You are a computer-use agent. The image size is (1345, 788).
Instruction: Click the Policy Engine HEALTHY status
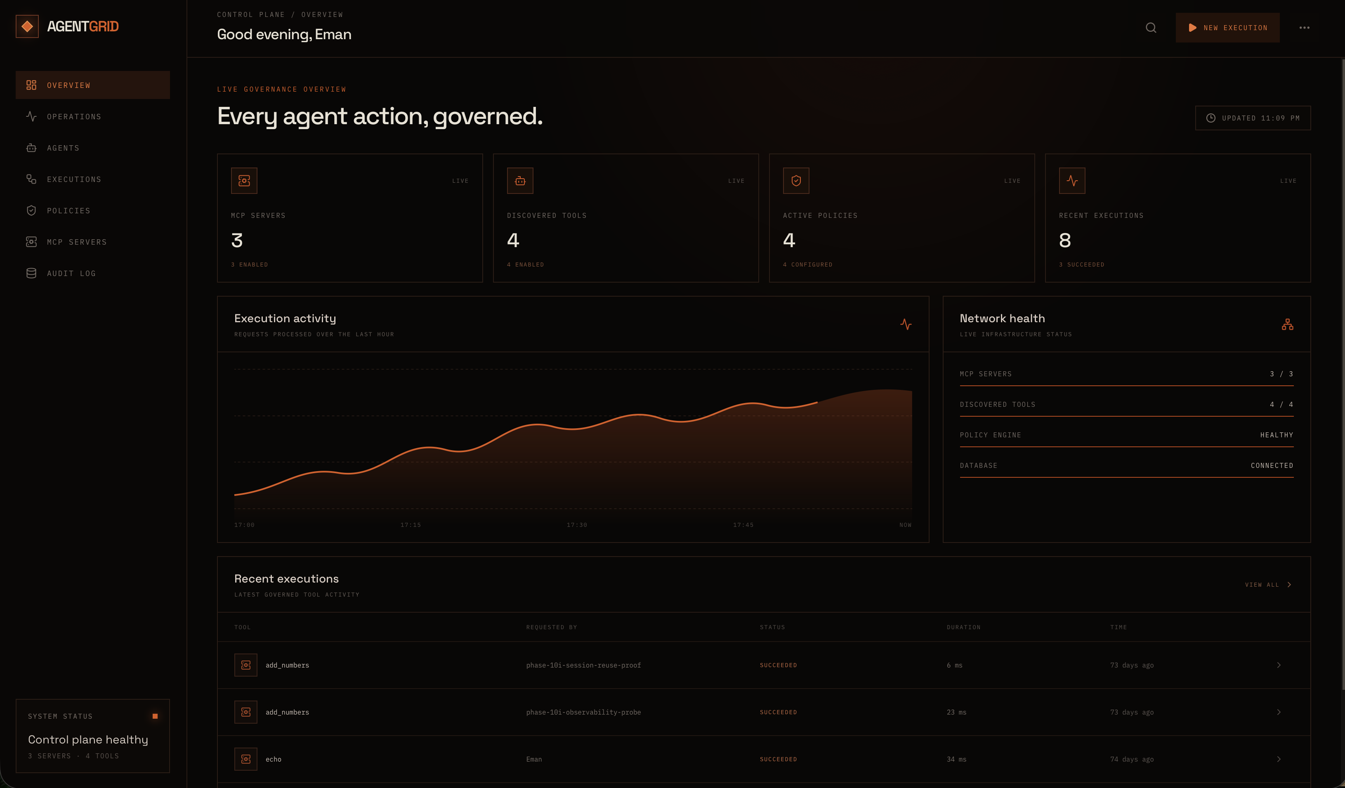point(1277,435)
